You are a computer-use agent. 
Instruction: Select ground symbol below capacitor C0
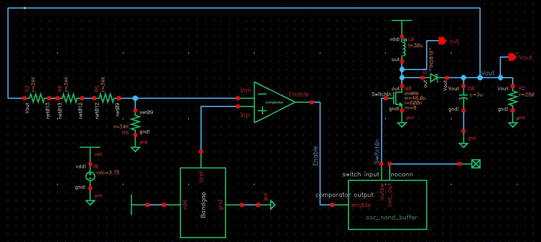(x=463, y=145)
